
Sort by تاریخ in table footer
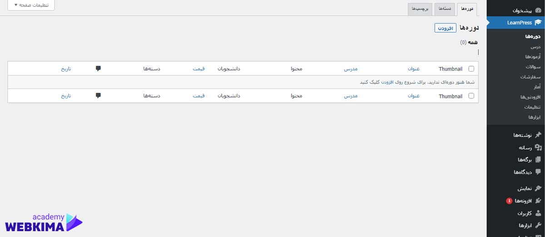coord(66,96)
